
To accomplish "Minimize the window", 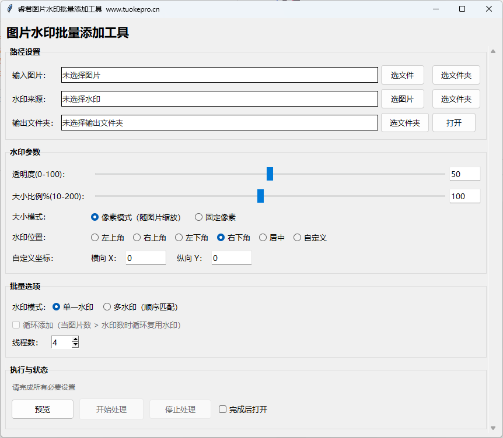I will (436, 9).
